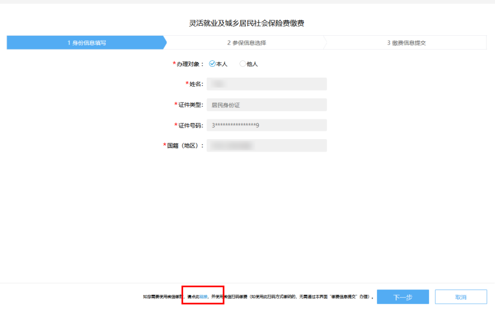Open the 链接 hyperlink for WeChat payment

coord(204,297)
